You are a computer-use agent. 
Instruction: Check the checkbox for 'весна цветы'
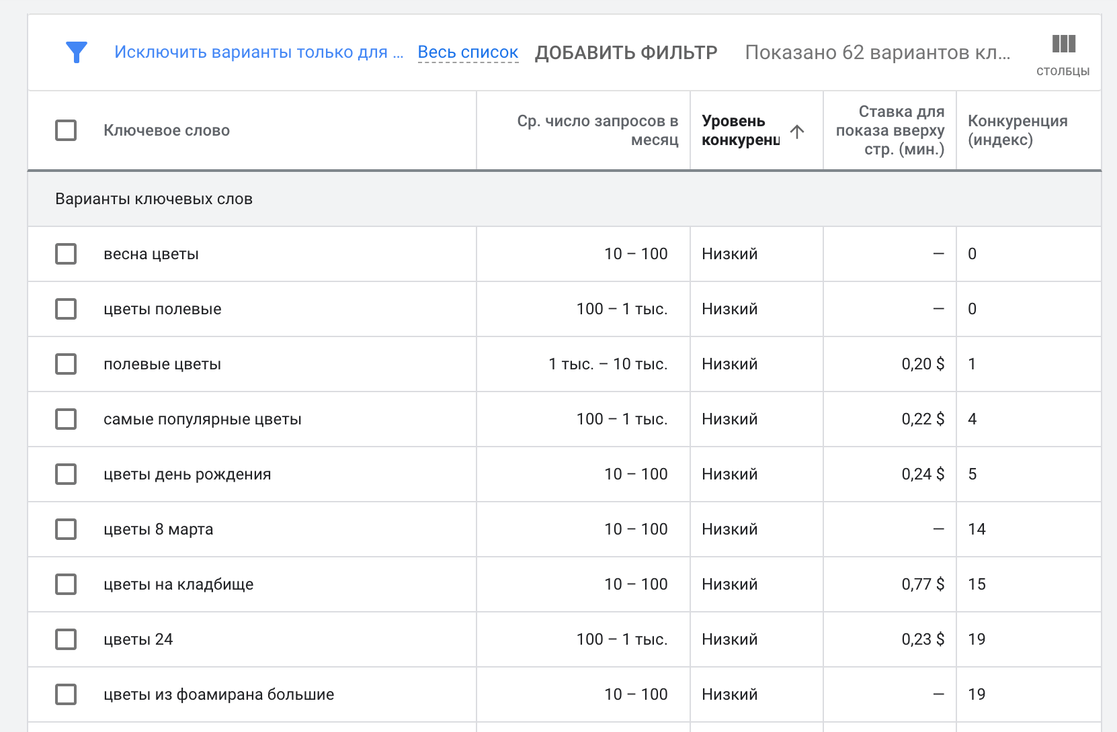pyautogui.click(x=65, y=254)
